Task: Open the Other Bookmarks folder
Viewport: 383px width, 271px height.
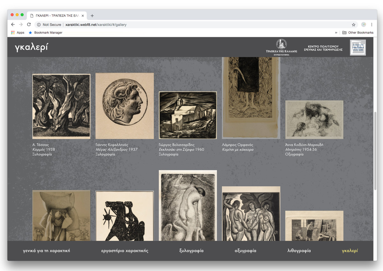Action: tap(358, 33)
